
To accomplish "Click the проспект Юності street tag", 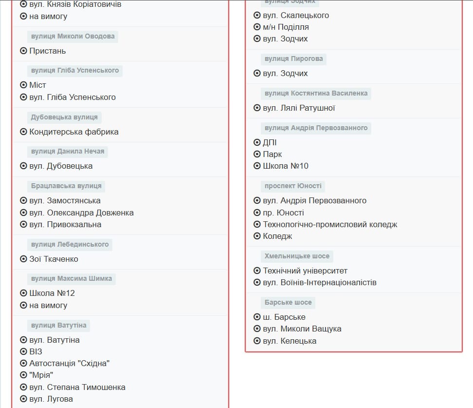I will [293, 186].
